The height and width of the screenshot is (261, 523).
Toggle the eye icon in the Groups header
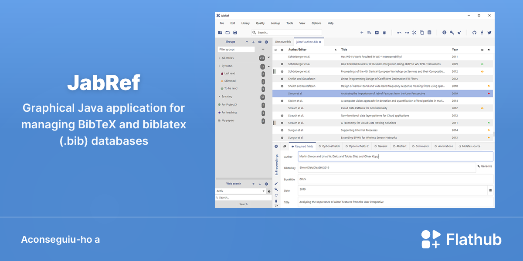260,42
